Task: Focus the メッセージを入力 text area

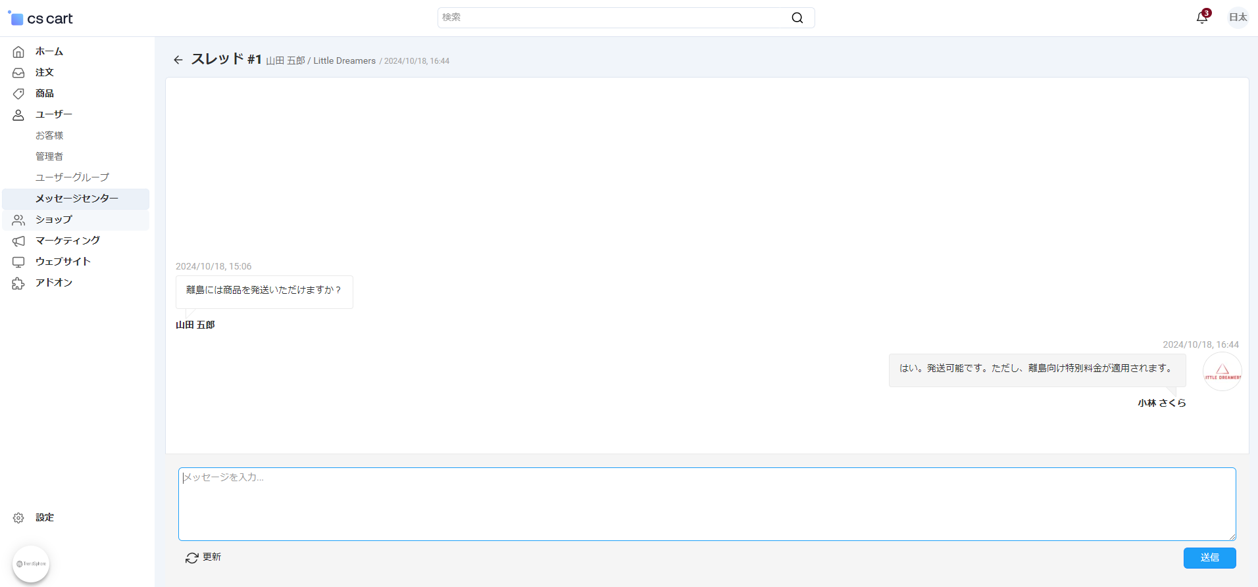Action: pos(707,504)
